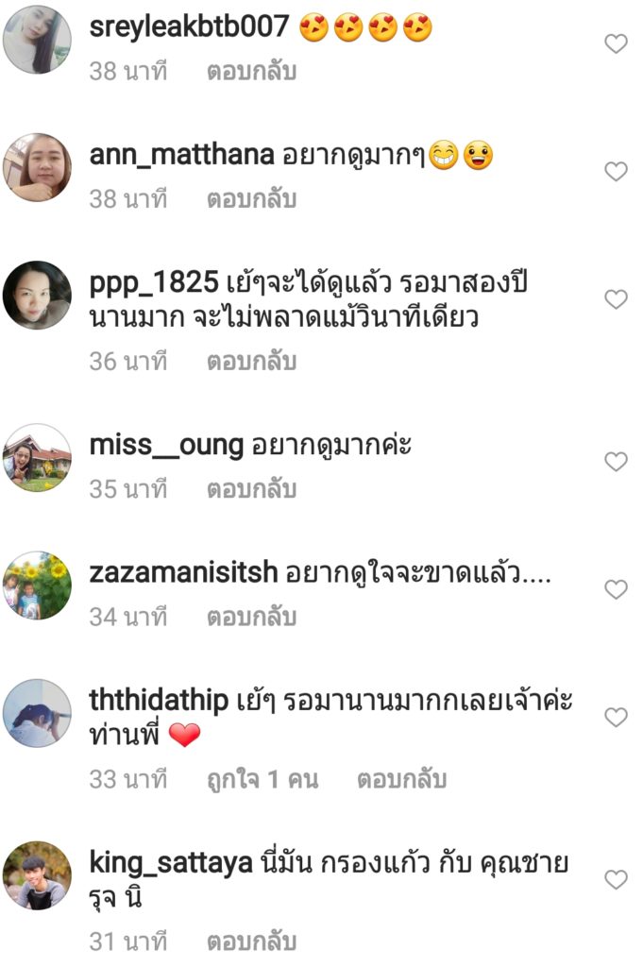Reply to king_sattaya's comment
Screen dimensions: 643x967
pos(251,942)
